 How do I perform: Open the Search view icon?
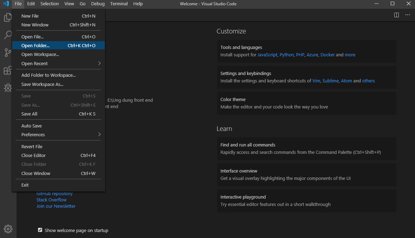[x=8, y=35]
